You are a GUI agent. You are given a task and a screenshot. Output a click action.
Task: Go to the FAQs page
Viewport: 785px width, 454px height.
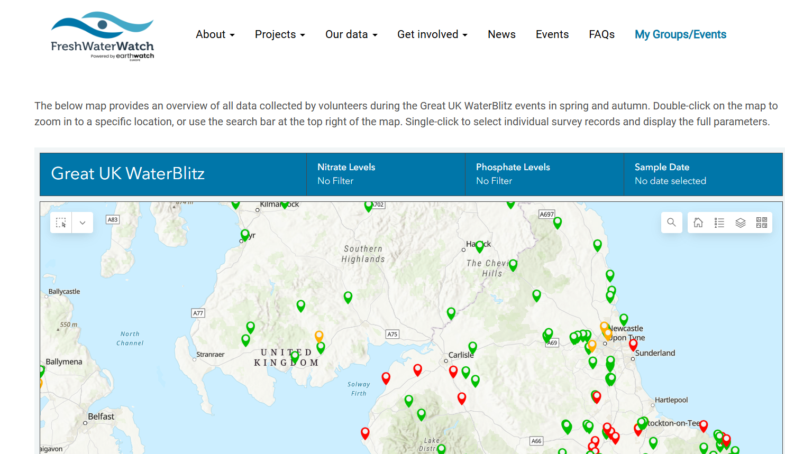point(601,34)
